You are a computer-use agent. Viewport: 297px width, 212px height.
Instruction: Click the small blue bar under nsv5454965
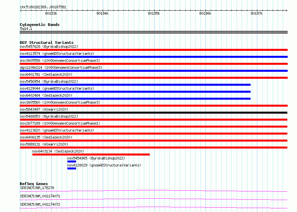(x=72, y=161)
